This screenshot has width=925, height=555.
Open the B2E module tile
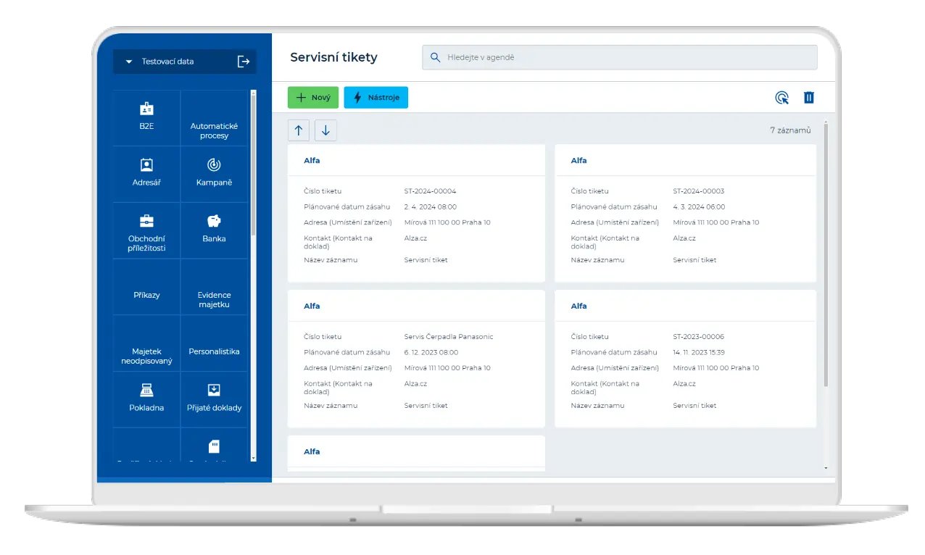(146, 116)
